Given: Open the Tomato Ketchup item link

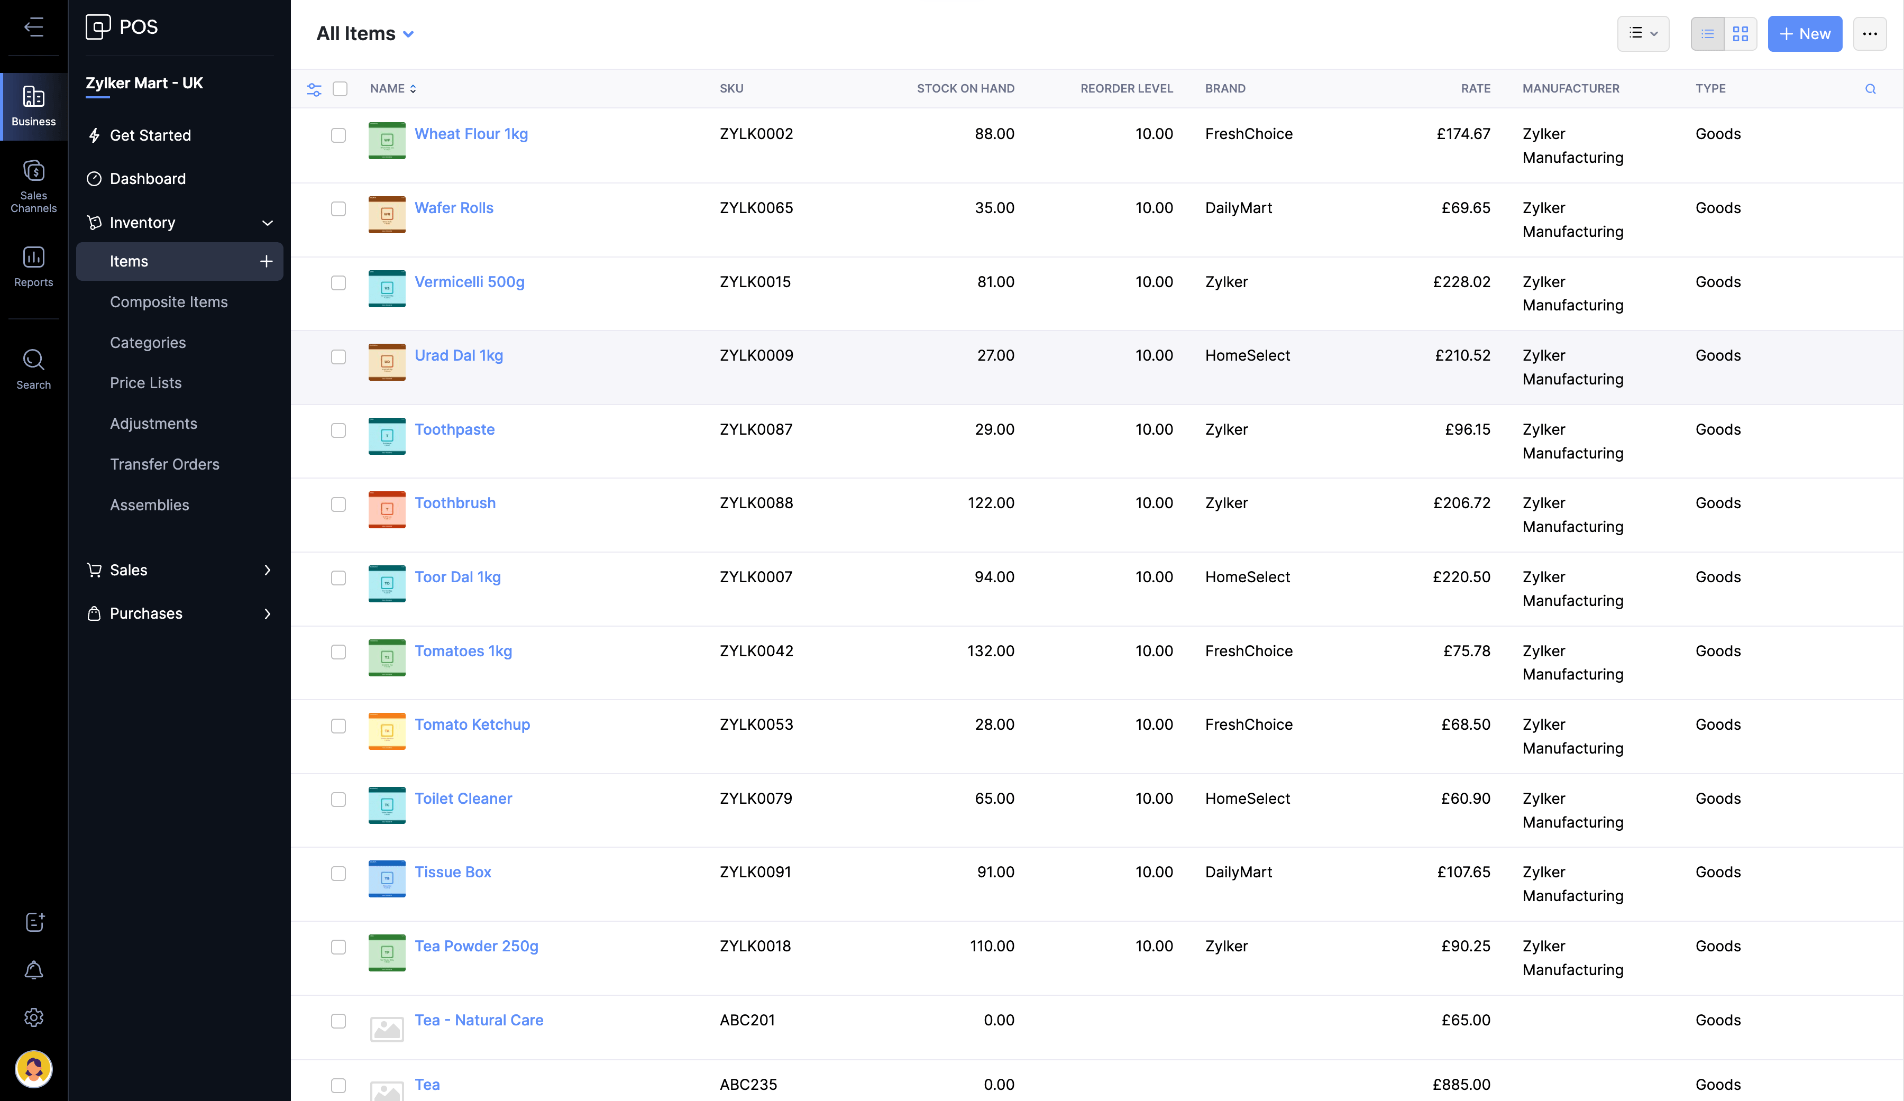Looking at the screenshot, I should pos(472,724).
